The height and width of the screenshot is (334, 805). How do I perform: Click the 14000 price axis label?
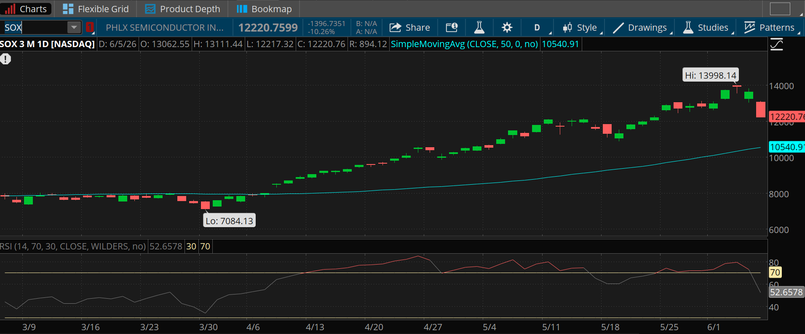tap(781, 86)
